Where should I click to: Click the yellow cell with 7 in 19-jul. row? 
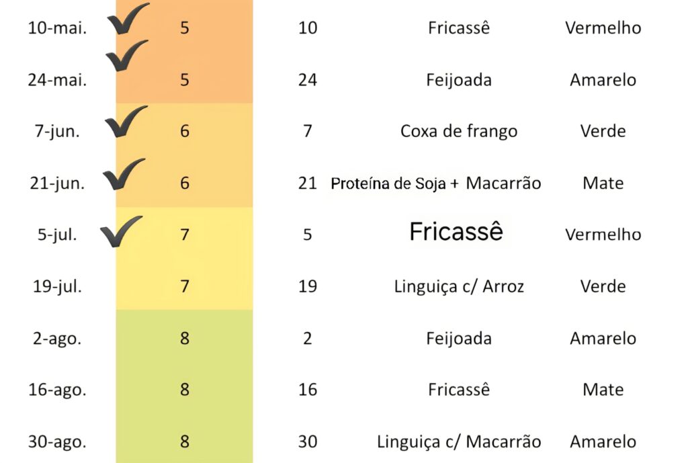(x=185, y=286)
